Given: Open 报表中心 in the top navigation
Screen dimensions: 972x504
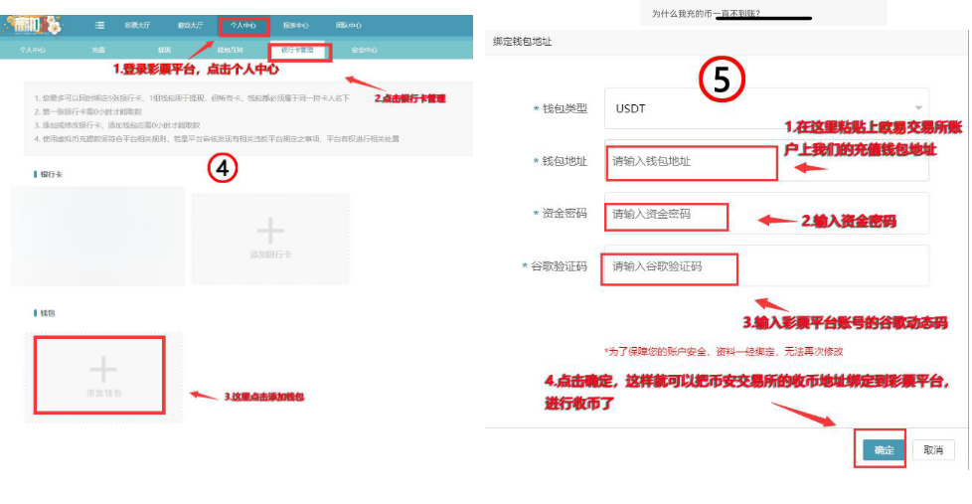Looking at the screenshot, I should (295, 25).
